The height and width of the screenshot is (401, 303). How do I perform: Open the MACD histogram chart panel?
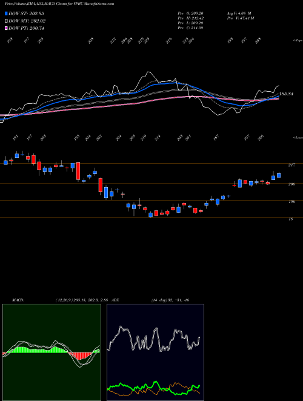52,352
